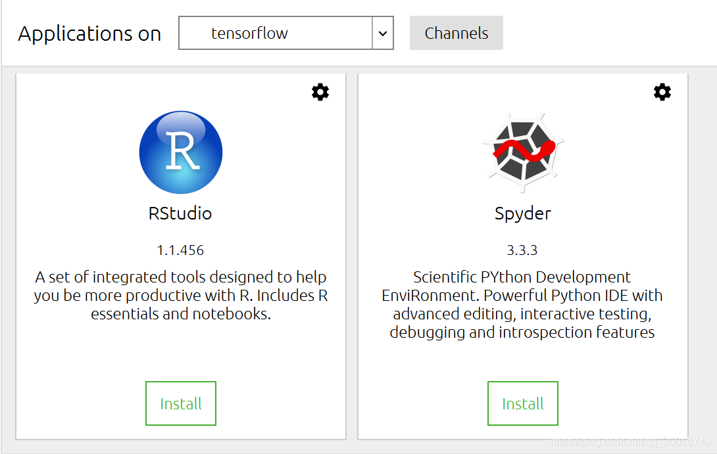717x454 pixels.
Task: Expand the environment dropdown arrow
Action: pos(383,33)
